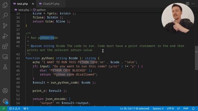Click the editor vertical scrollbar thumb

tap(196, 58)
